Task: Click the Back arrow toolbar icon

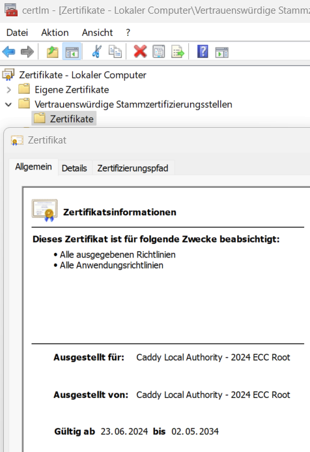Action: pyautogui.click(x=8, y=52)
